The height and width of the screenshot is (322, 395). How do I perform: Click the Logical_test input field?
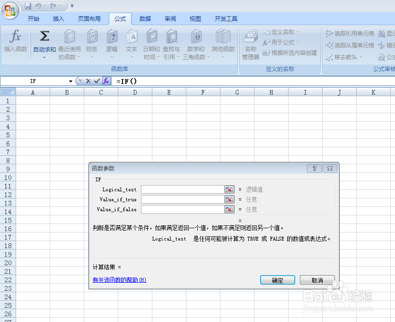point(183,189)
